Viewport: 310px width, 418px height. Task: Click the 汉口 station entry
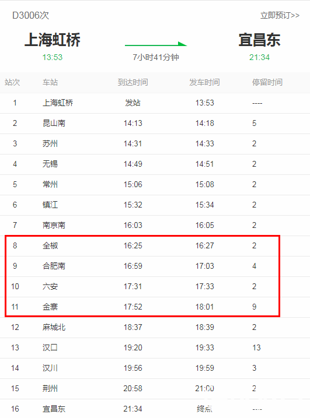click(x=50, y=347)
